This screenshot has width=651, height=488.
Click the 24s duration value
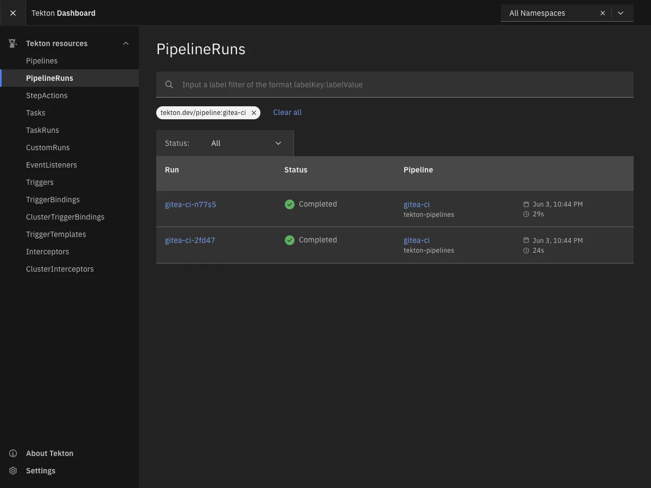point(538,251)
